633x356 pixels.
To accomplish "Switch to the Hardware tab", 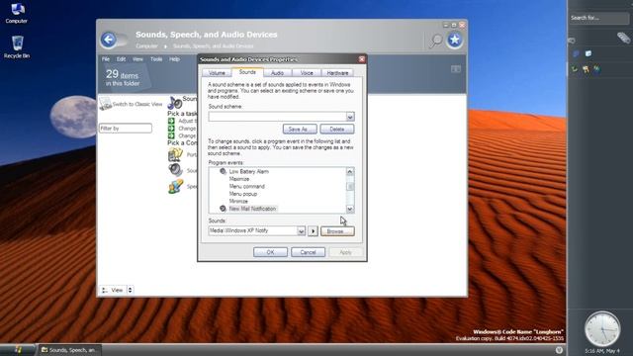I will point(337,73).
